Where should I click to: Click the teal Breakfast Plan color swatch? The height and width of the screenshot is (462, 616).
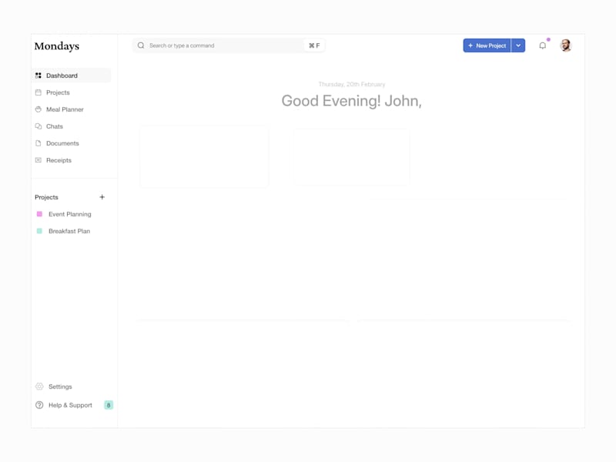38,231
